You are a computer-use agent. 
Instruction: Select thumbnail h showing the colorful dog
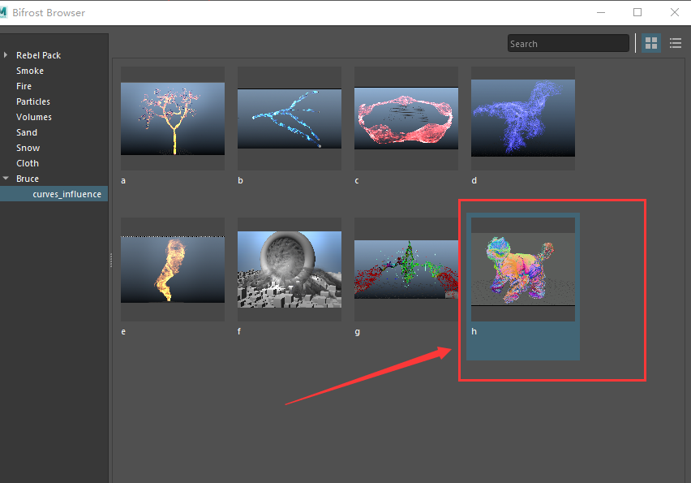coord(522,267)
